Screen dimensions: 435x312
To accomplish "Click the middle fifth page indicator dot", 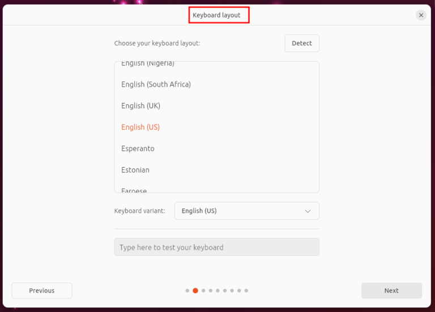I will pyautogui.click(x=217, y=290).
